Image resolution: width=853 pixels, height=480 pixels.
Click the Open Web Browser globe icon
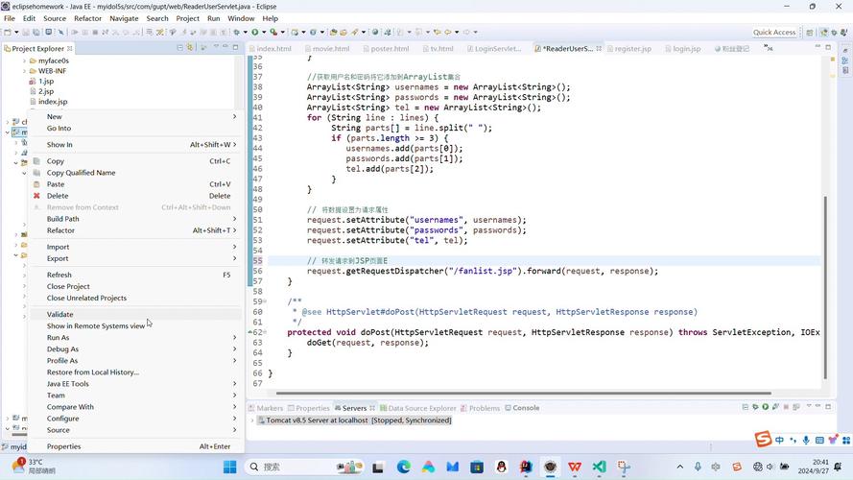pos(375,32)
